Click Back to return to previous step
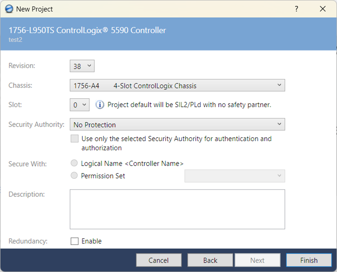 pos(210,260)
